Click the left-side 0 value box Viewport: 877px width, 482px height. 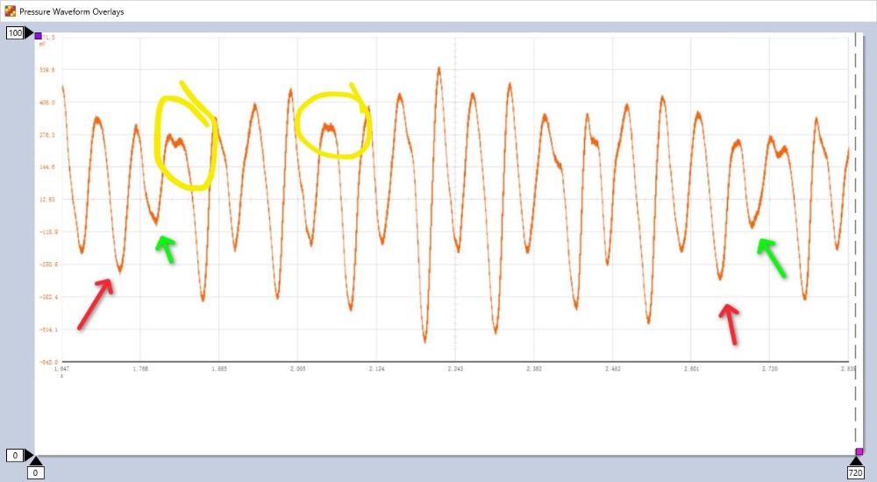click(13, 455)
